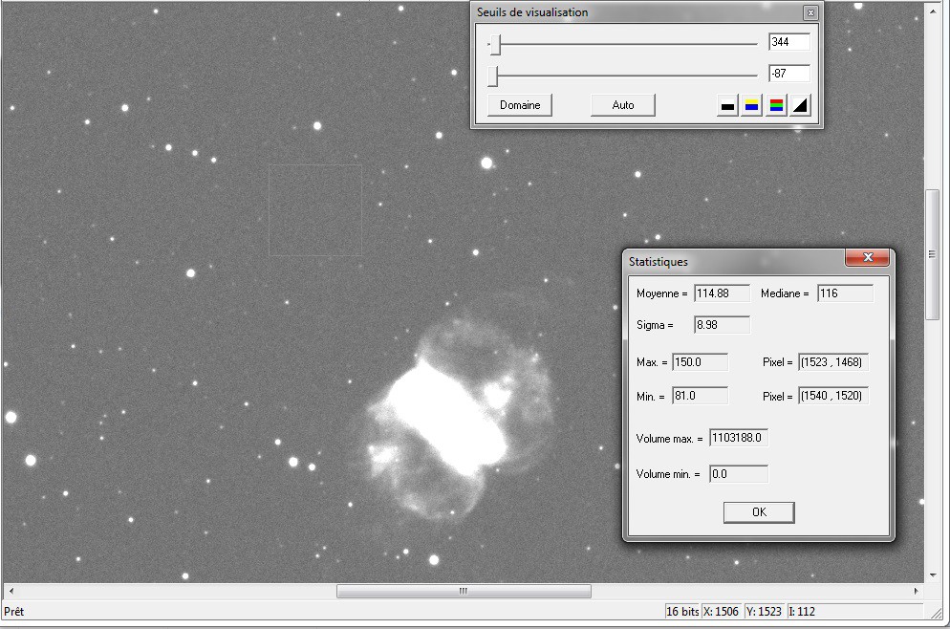Select the black-and-white display mode icon
The width and height of the screenshot is (950, 629).
coord(727,104)
